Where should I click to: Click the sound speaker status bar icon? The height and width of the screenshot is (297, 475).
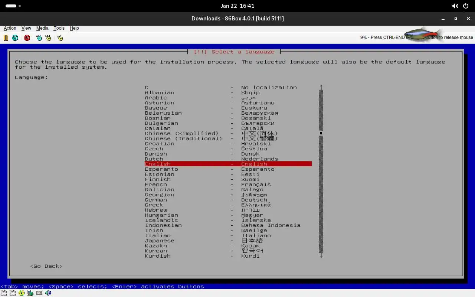click(48, 293)
